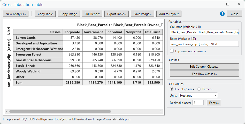Click the Decimal places input field
This screenshot has height=124, width=245.
(x=198, y=103)
